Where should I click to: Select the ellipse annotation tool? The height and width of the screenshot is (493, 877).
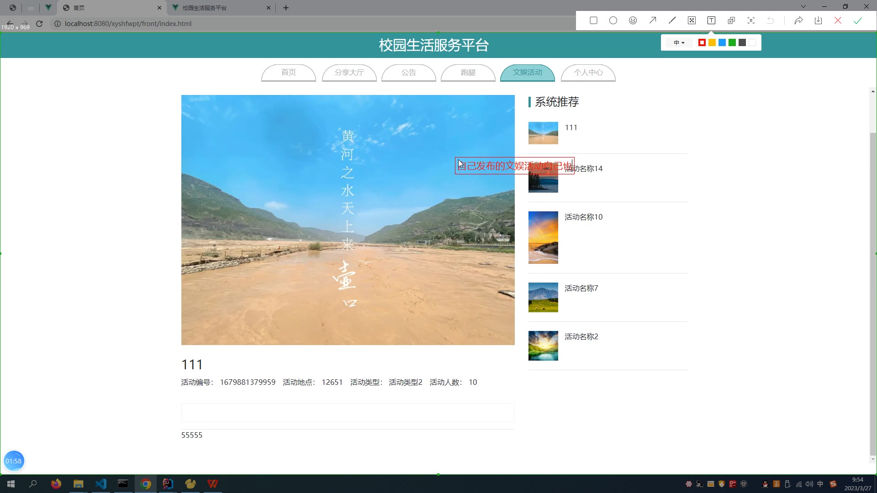pyautogui.click(x=613, y=21)
